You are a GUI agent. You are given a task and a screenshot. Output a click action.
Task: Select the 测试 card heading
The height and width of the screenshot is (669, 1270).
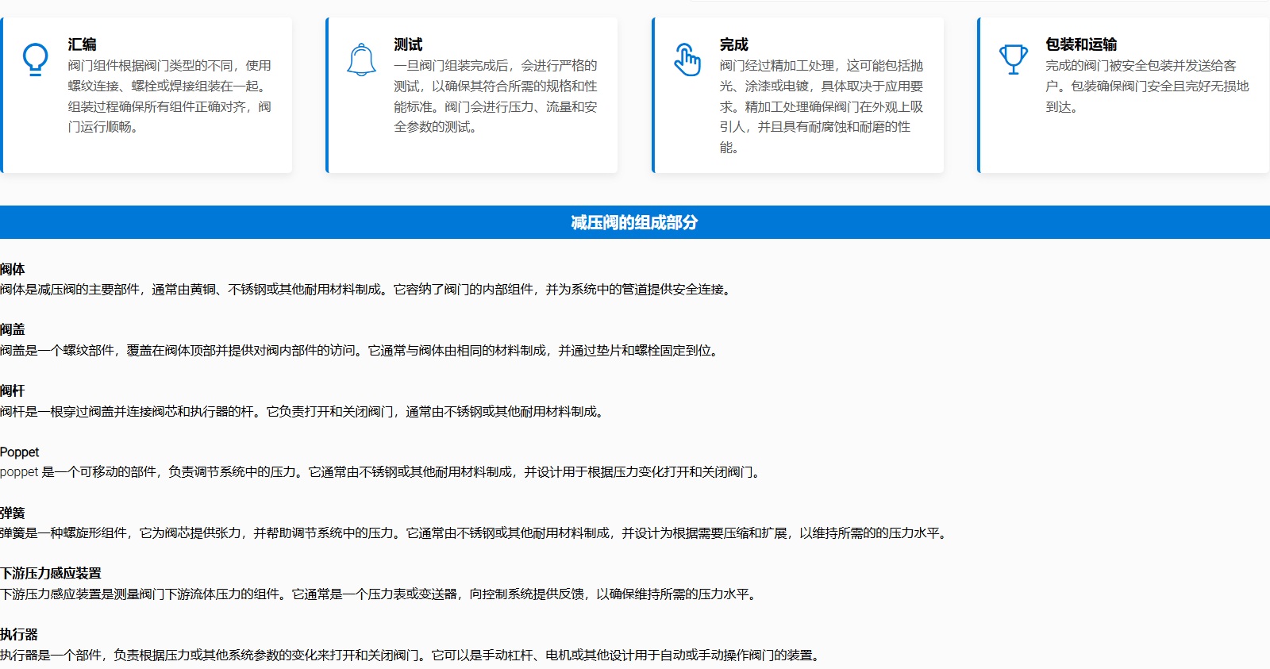pos(408,44)
